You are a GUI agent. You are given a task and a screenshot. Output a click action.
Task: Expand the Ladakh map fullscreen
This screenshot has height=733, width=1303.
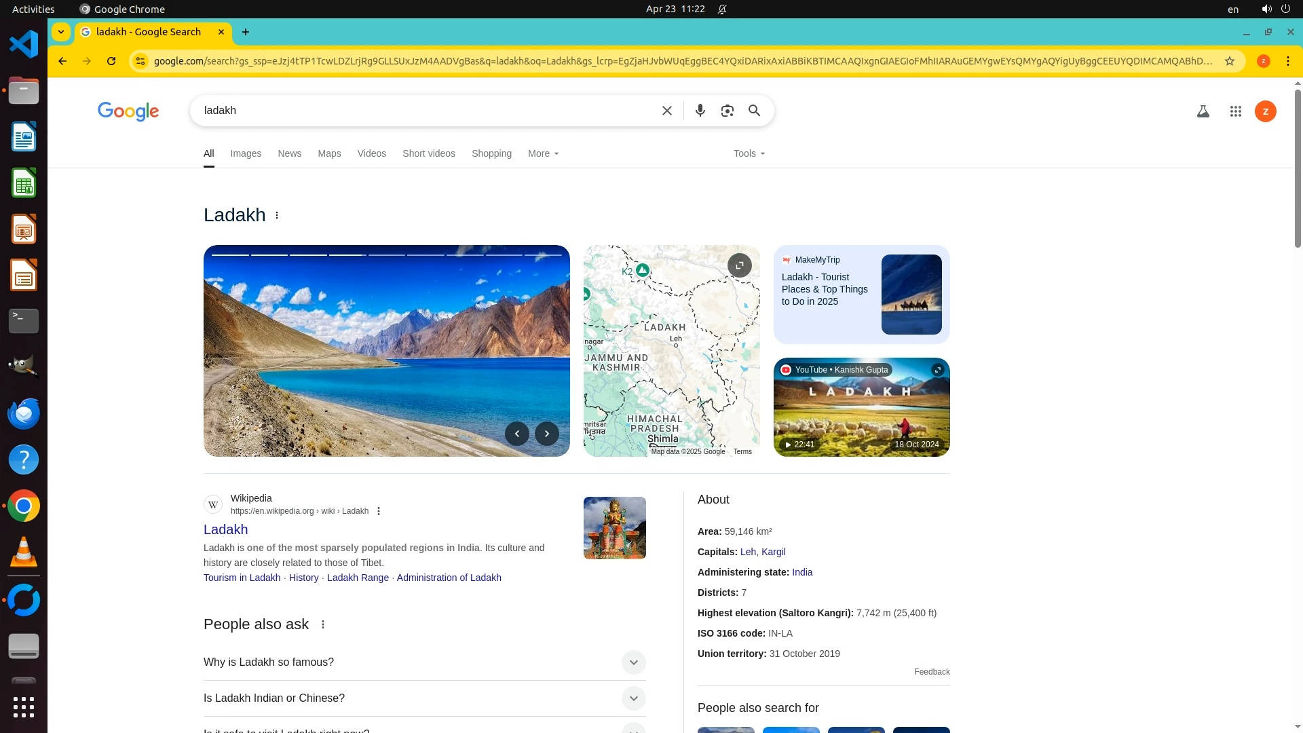pos(739,265)
